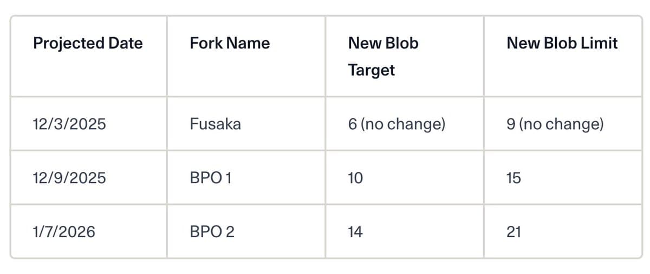Screen dimensions: 650x274
Task: Select blob limit value 15
Action: [x=513, y=178]
